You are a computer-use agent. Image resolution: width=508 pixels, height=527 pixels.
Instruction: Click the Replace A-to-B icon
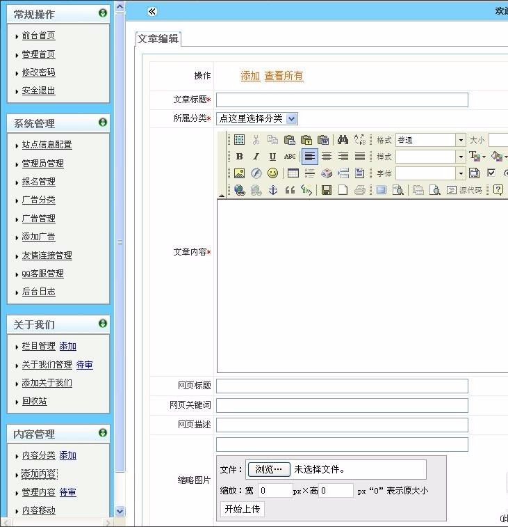[359, 139]
